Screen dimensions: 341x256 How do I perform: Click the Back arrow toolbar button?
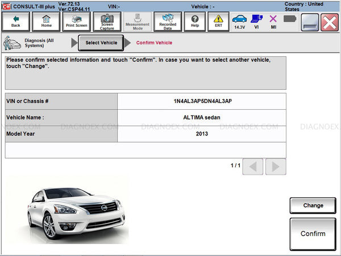pos(15,22)
